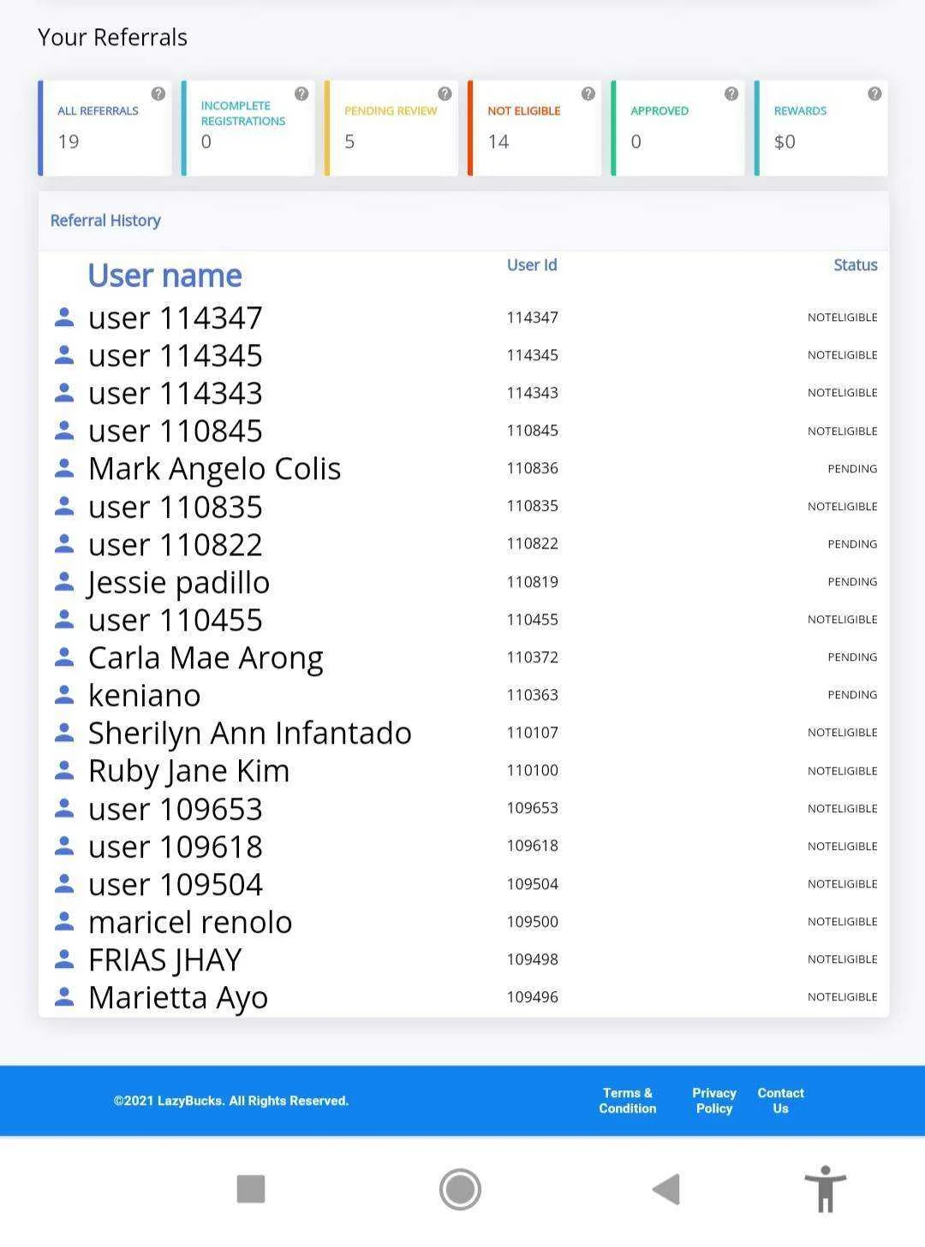
Task: Click user name 'user 109618'
Action: [x=176, y=846]
